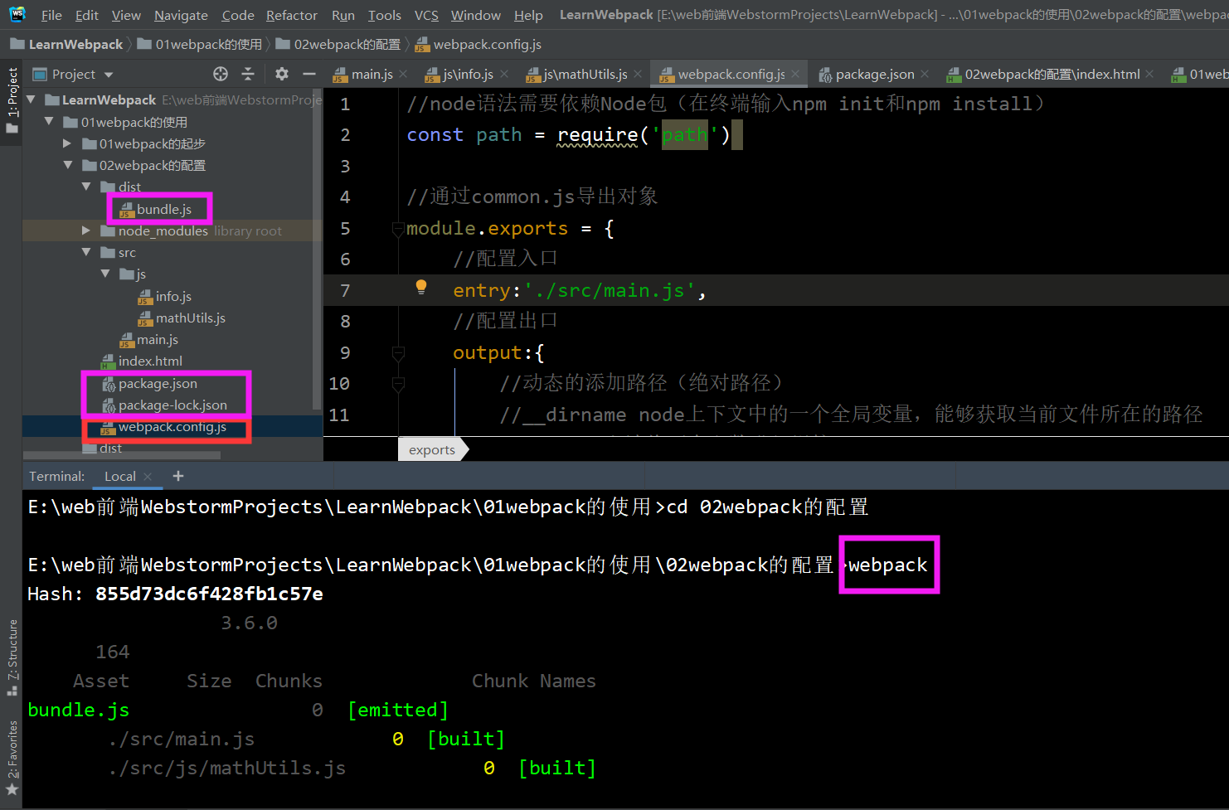Click the fold marker beside output line

[398, 353]
